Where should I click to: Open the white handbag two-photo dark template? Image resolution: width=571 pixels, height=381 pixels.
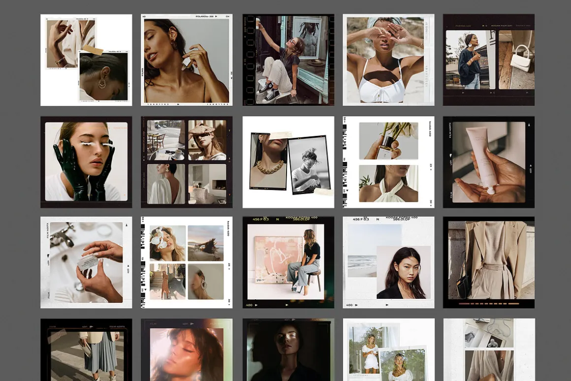[x=489, y=60]
